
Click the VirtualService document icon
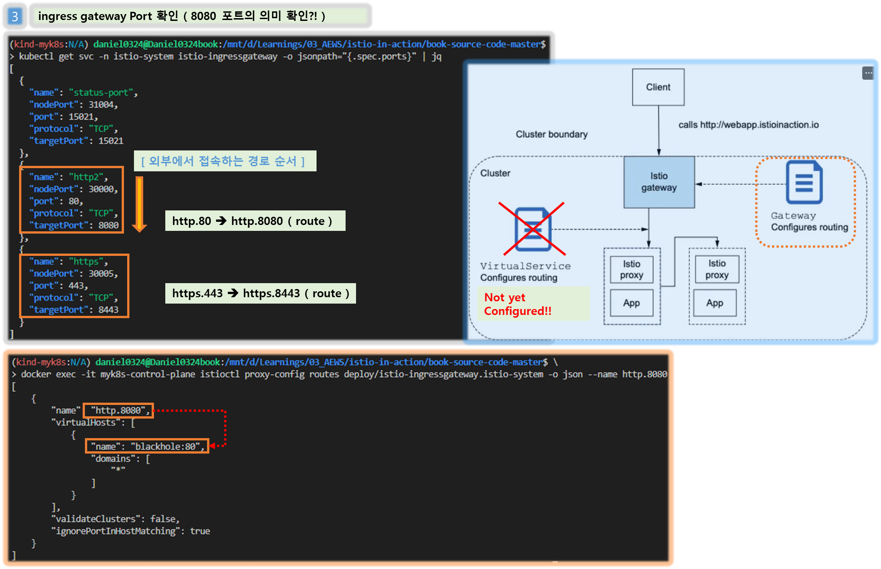pyautogui.click(x=533, y=230)
